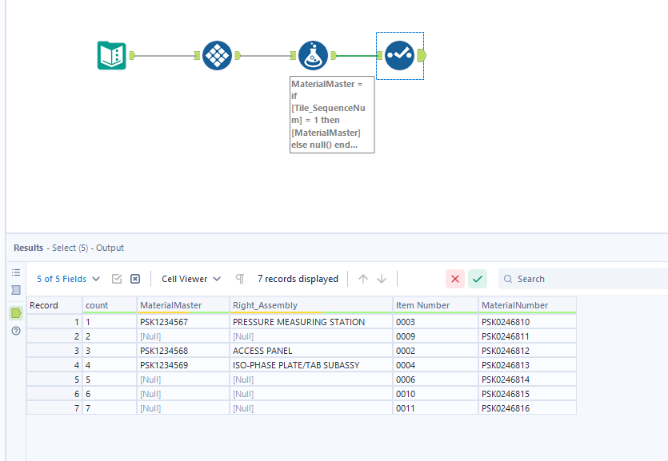Click the Item Number column header
This screenshot has height=461, width=668.
tap(435, 305)
